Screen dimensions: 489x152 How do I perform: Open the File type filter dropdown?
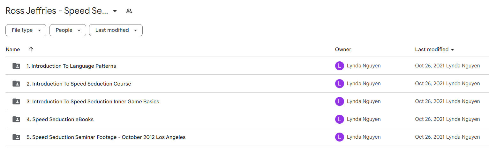26,30
